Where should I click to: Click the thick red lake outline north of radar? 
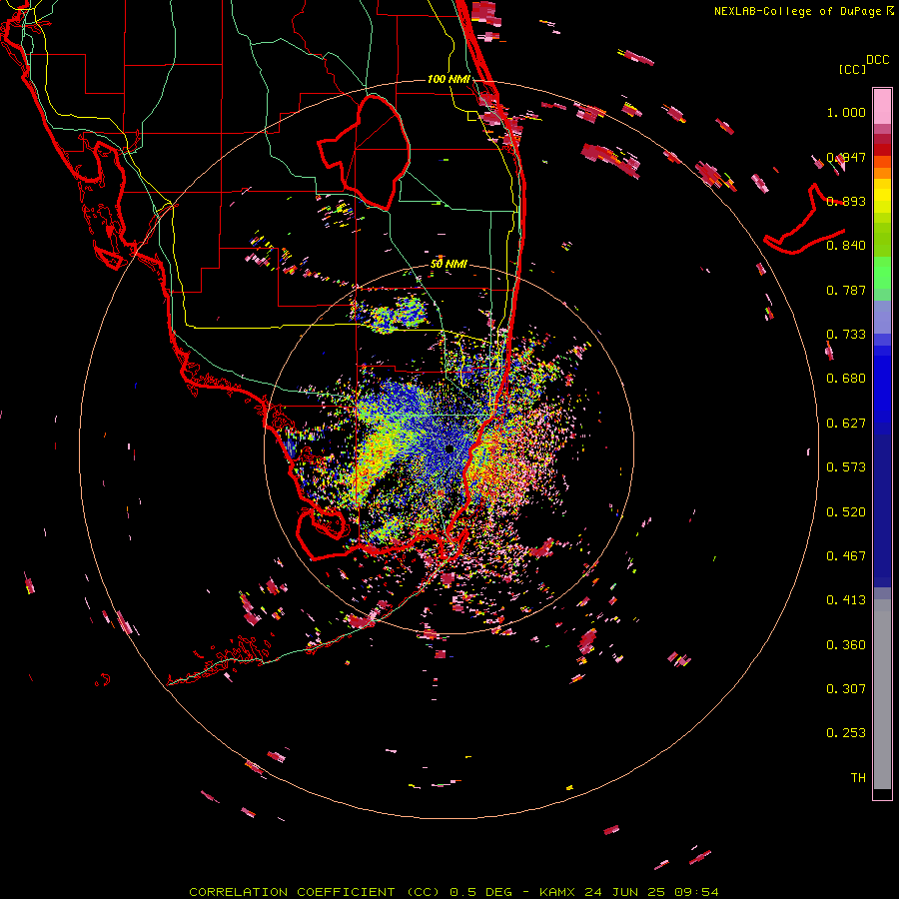pos(365,153)
